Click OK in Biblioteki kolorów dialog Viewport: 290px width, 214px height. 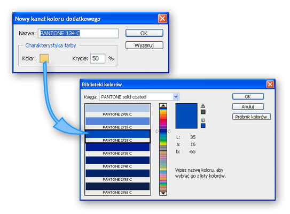coord(248,96)
